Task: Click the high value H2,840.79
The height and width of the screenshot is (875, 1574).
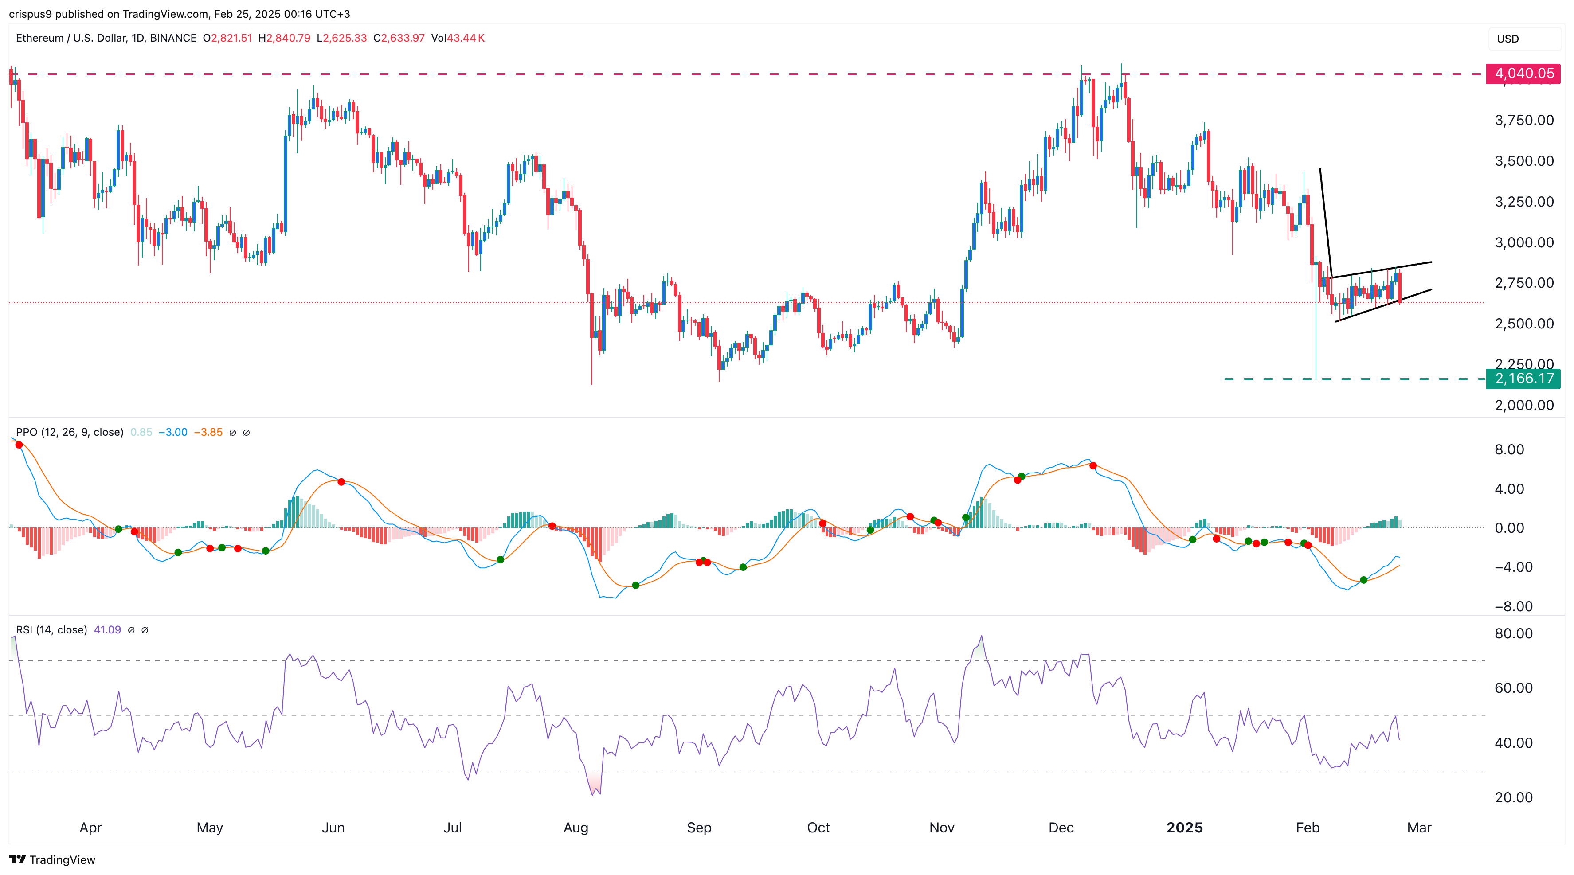Action: pos(284,38)
